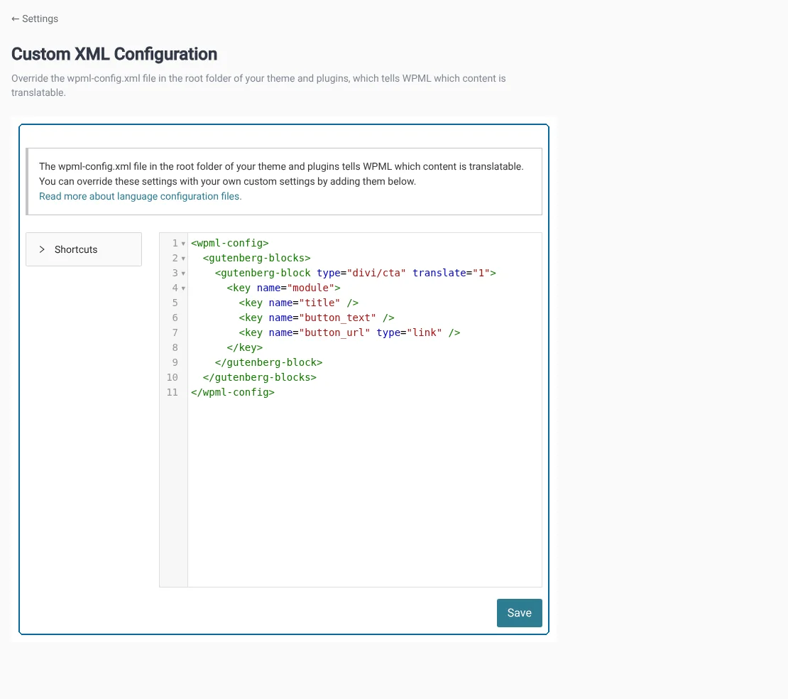Click the closing </key> tag line
Screen dimensions: 788x699
pos(245,347)
